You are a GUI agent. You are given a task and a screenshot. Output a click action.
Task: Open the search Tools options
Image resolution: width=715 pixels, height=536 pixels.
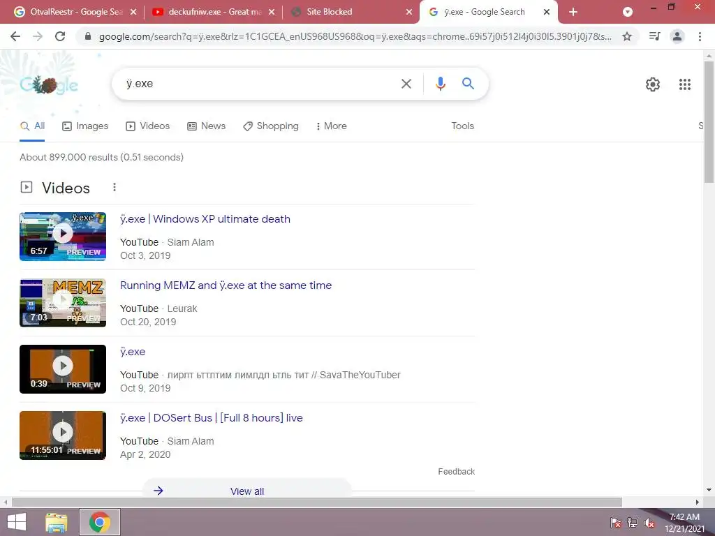(462, 126)
